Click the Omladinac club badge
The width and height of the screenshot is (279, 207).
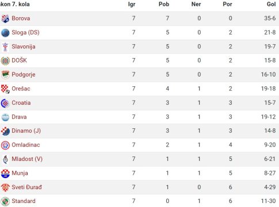pos(5,145)
